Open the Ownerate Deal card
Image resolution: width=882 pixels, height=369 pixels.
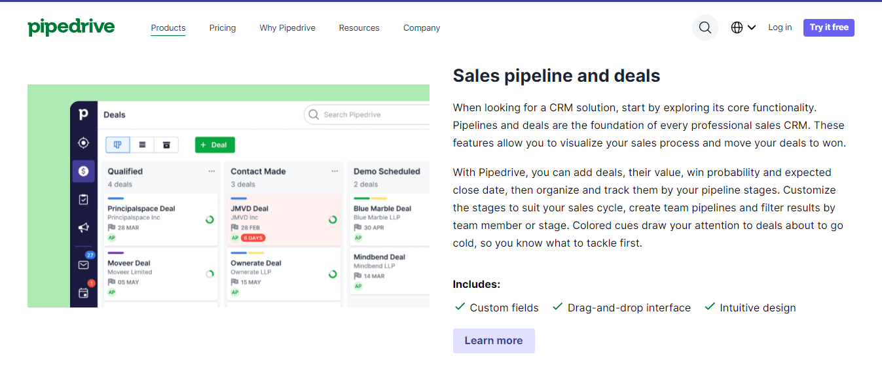(284, 274)
